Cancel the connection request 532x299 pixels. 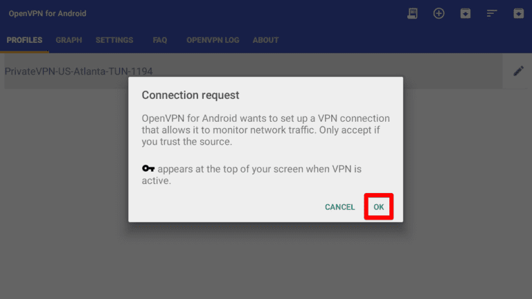(x=339, y=207)
